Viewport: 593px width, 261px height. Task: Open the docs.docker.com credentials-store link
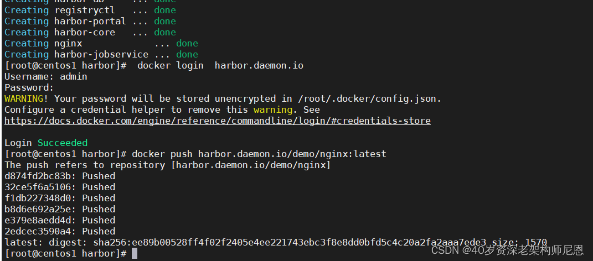point(218,121)
